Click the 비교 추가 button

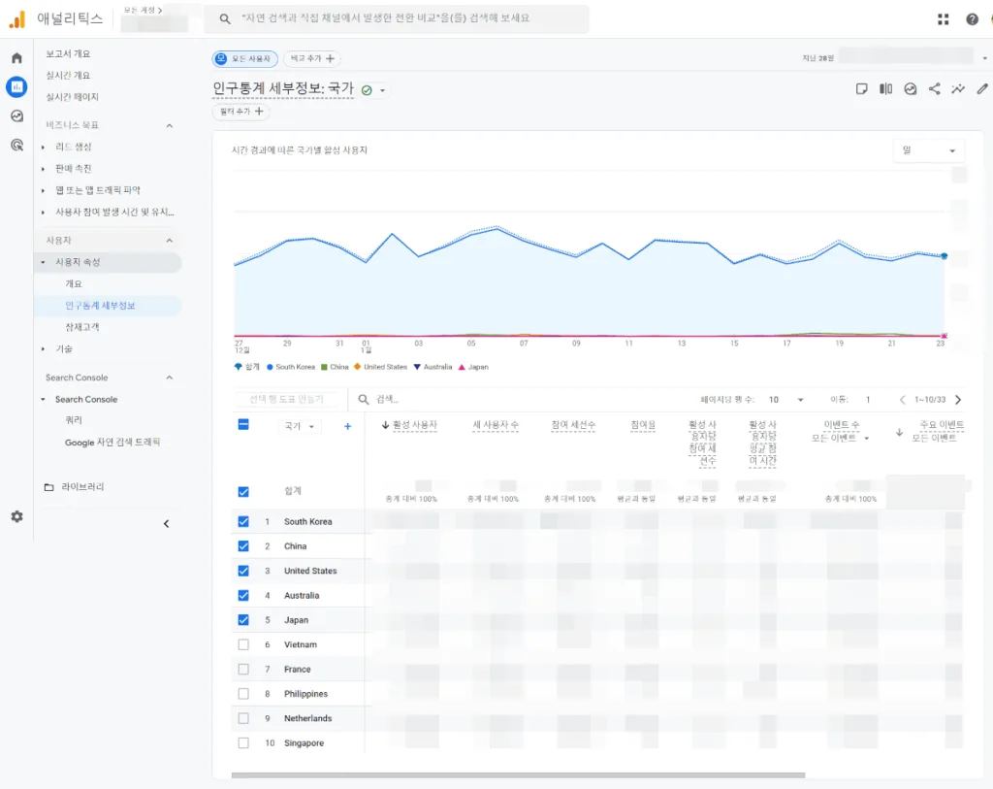click(x=311, y=59)
